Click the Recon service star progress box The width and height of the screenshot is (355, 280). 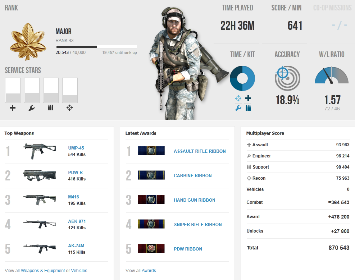click(x=70, y=90)
